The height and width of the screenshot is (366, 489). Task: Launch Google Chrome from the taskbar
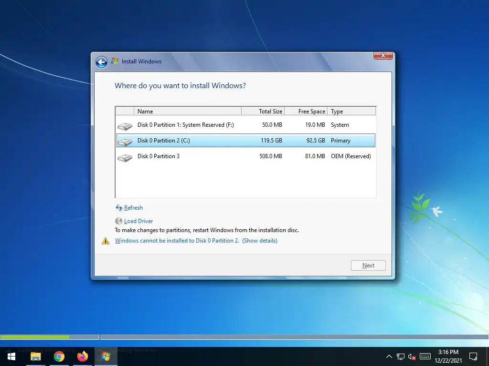pyautogui.click(x=59, y=356)
